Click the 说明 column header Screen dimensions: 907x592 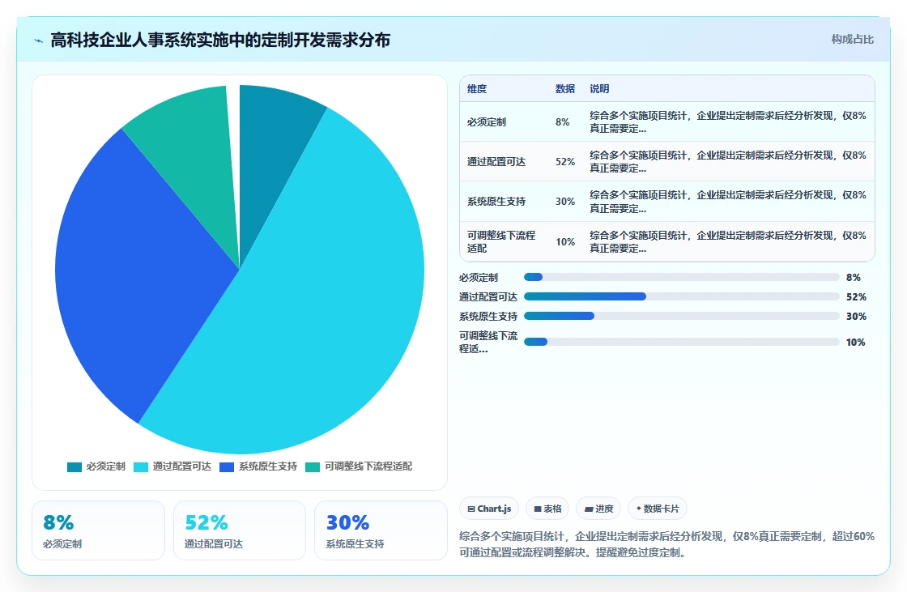pos(599,88)
